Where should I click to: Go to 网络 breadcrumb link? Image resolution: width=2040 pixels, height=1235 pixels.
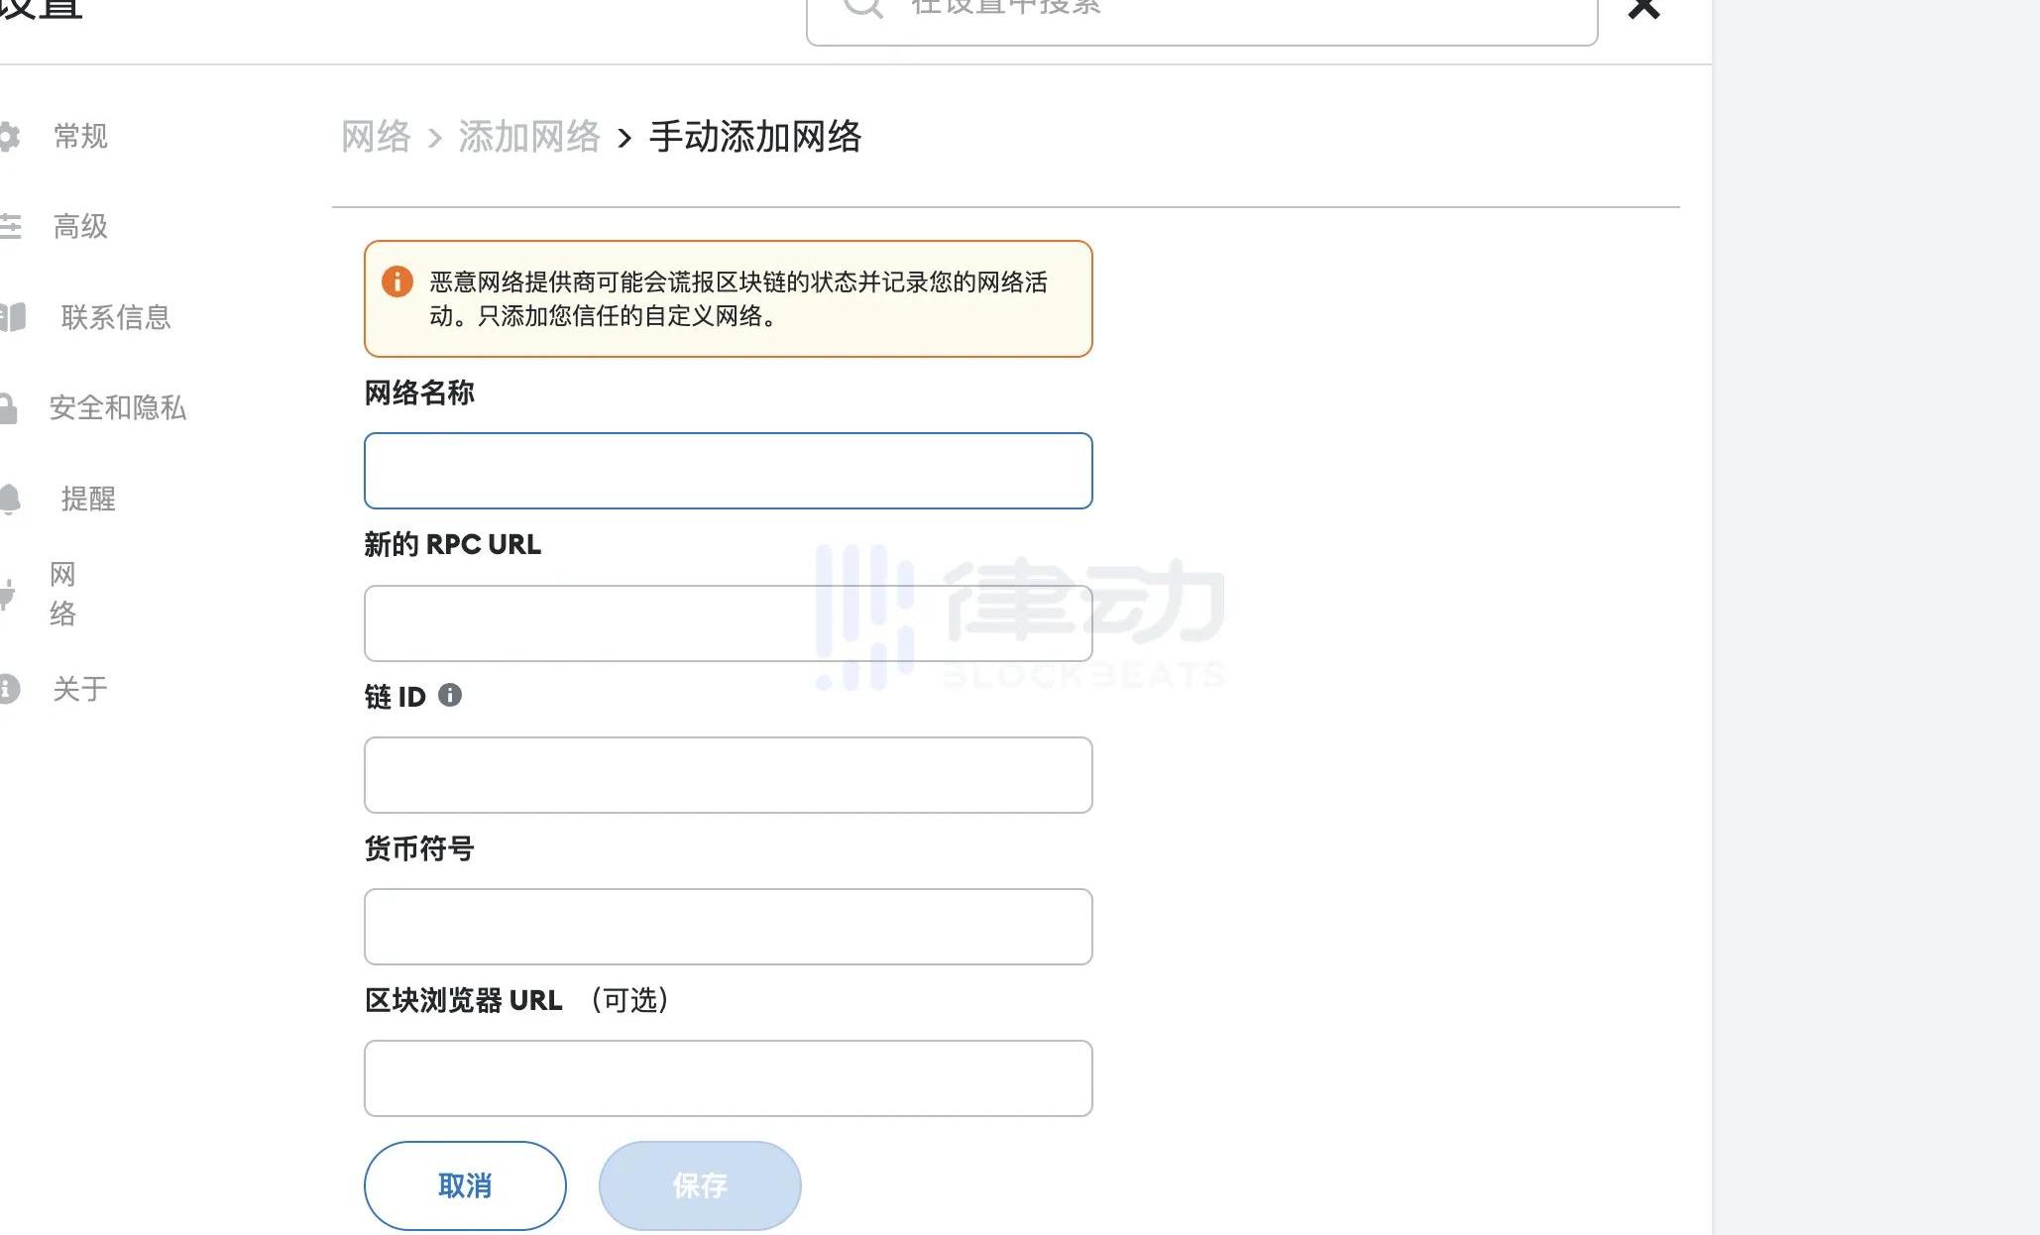click(376, 137)
